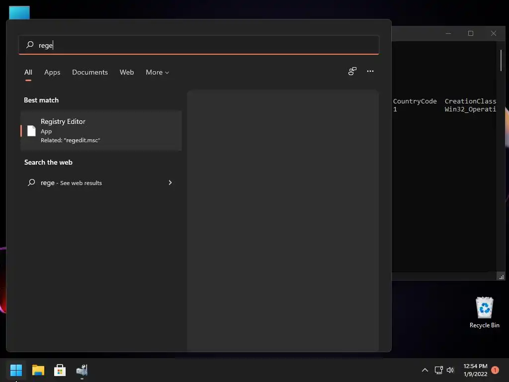
Task: Click the magnifier icon beside 'rege' web result
Action: [31, 182]
